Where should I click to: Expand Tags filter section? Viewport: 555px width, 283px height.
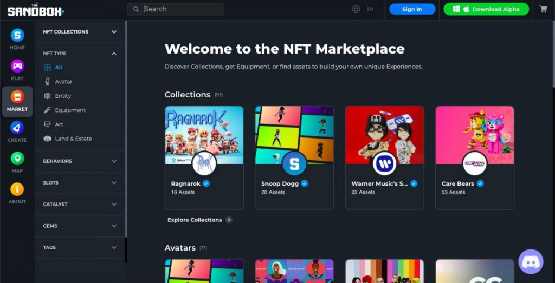point(80,247)
